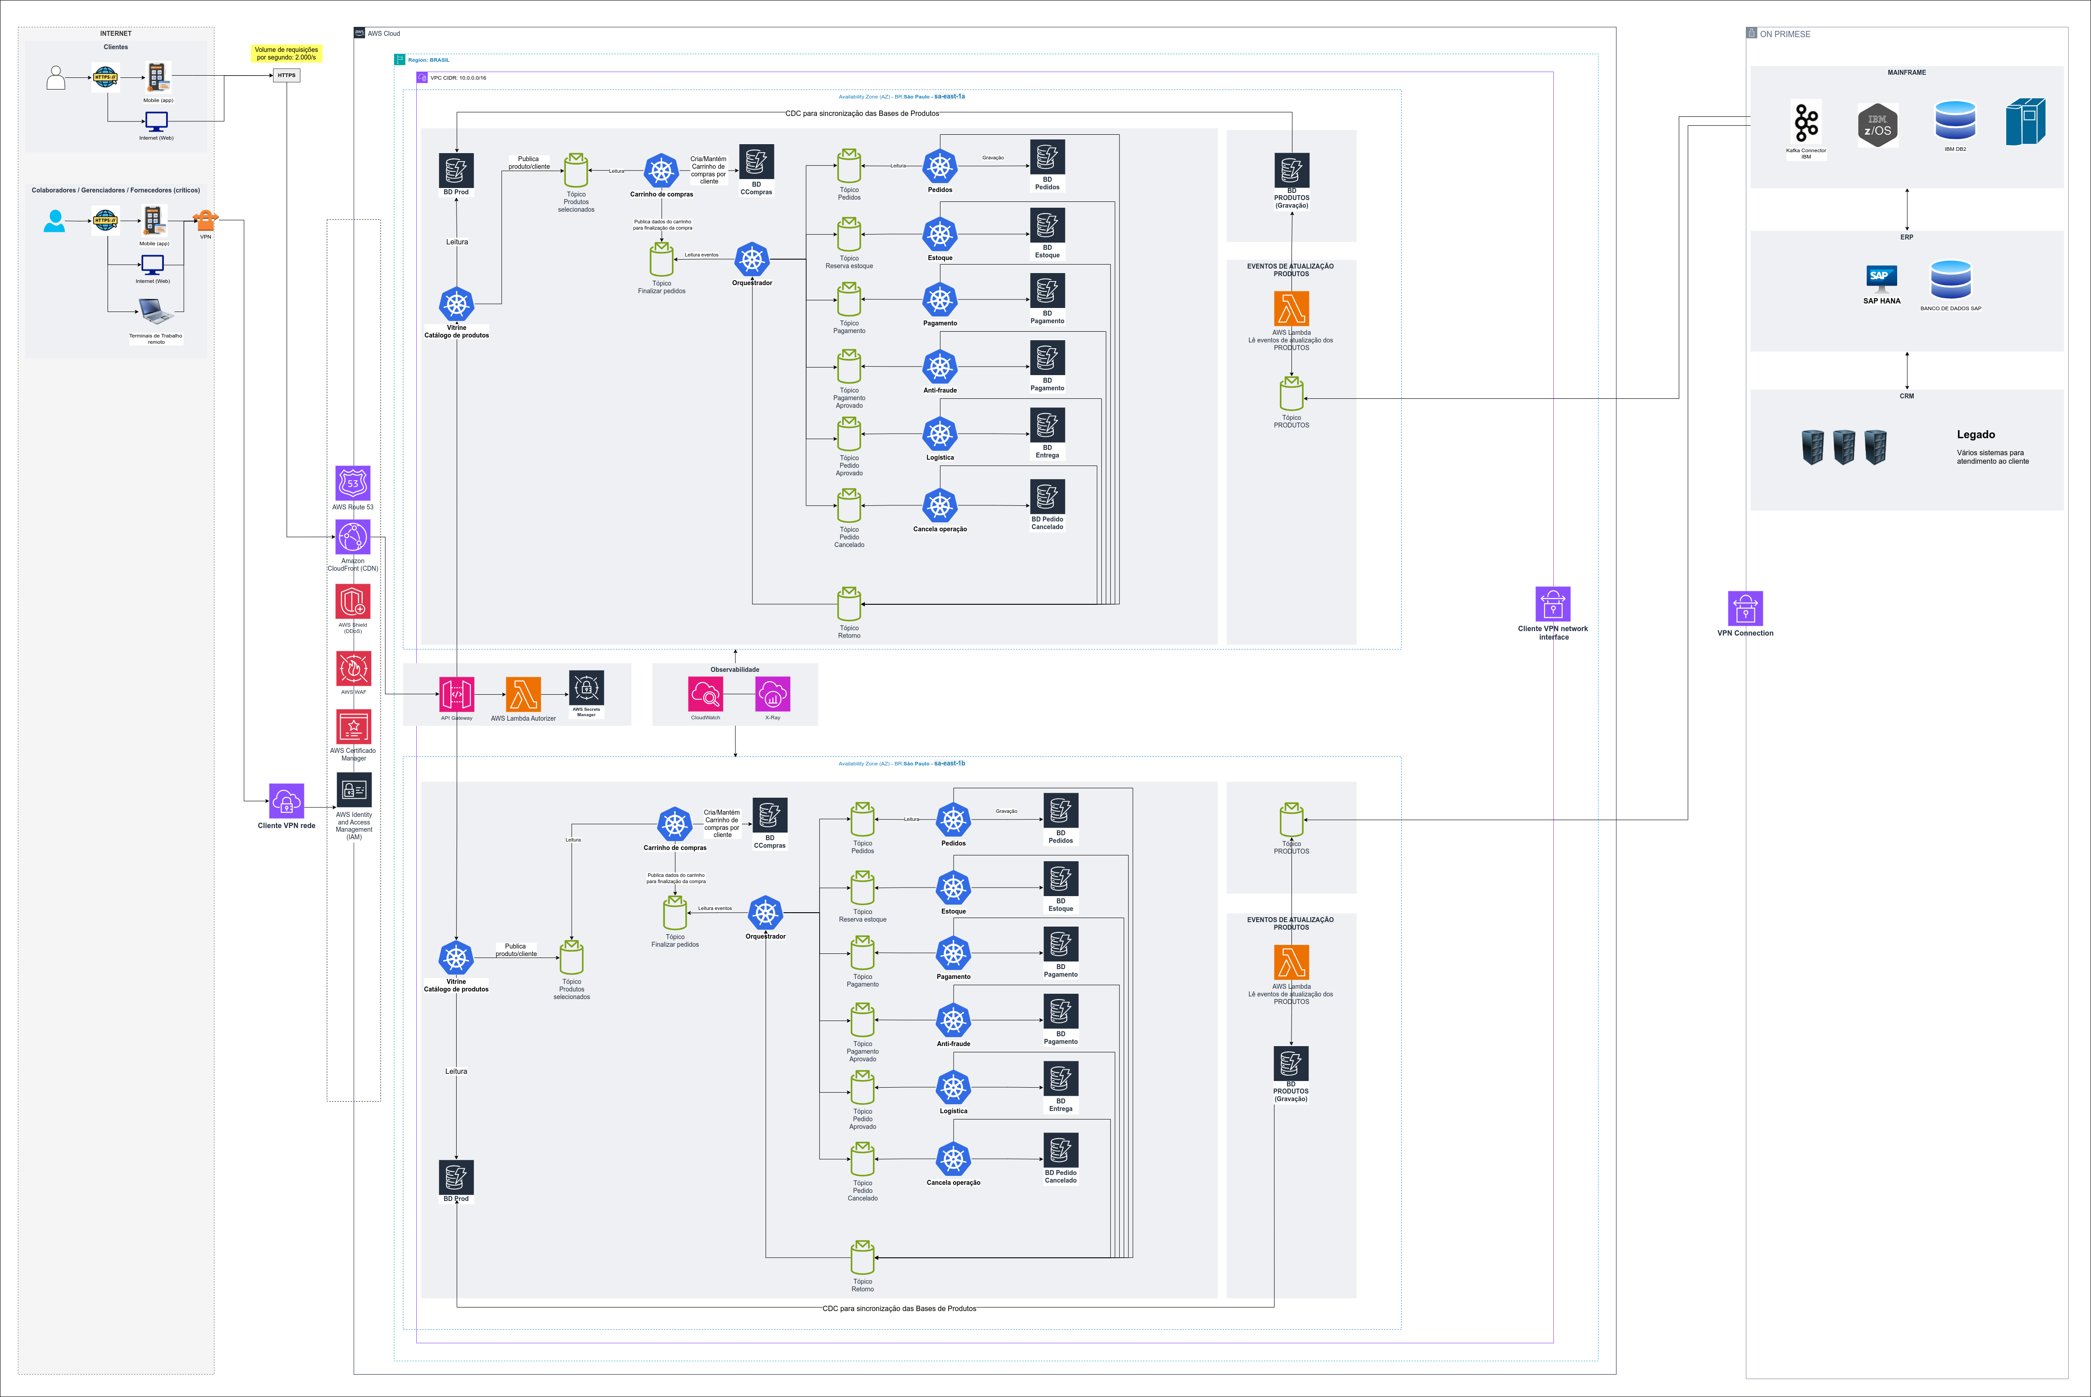Click the HTTPS box near yellow note
Image resolution: width=2091 pixels, height=1397 pixels.
click(286, 76)
